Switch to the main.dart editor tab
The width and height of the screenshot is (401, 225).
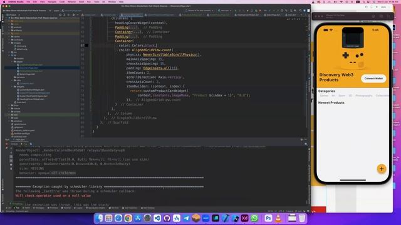[291, 15]
